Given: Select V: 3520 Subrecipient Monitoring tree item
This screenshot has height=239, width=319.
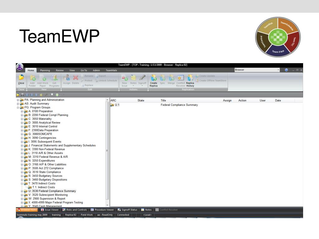Looking at the screenshot, I should (48, 195).
